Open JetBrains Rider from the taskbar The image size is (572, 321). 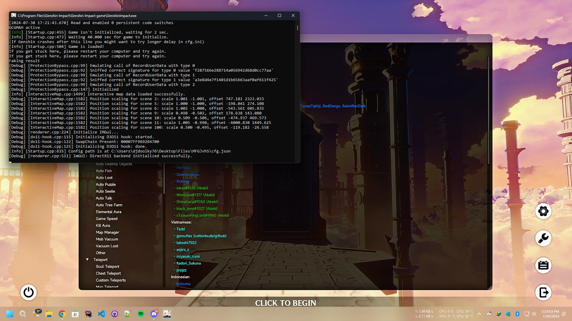(x=88, y=314)
